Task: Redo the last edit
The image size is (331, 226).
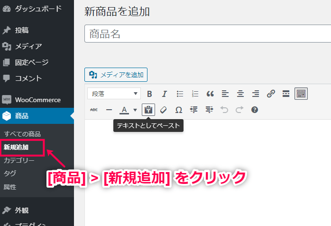Action: pos(239,110)
